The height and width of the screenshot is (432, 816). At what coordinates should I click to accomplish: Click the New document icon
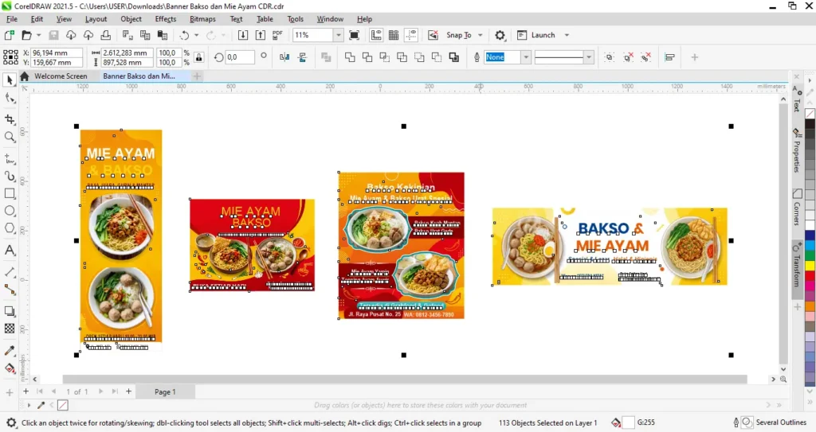point(9,35)
